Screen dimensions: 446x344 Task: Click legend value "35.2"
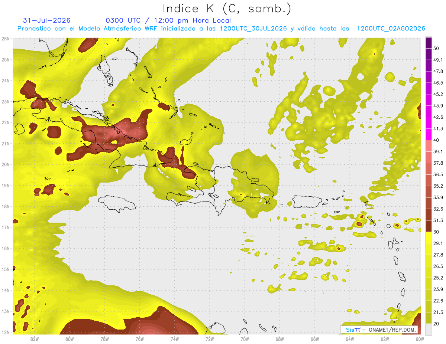click(438, 186)
